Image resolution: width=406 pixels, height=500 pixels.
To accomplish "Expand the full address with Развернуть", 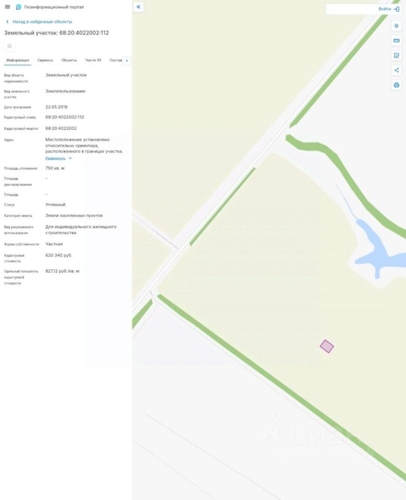I will click(x=55, y=158).
